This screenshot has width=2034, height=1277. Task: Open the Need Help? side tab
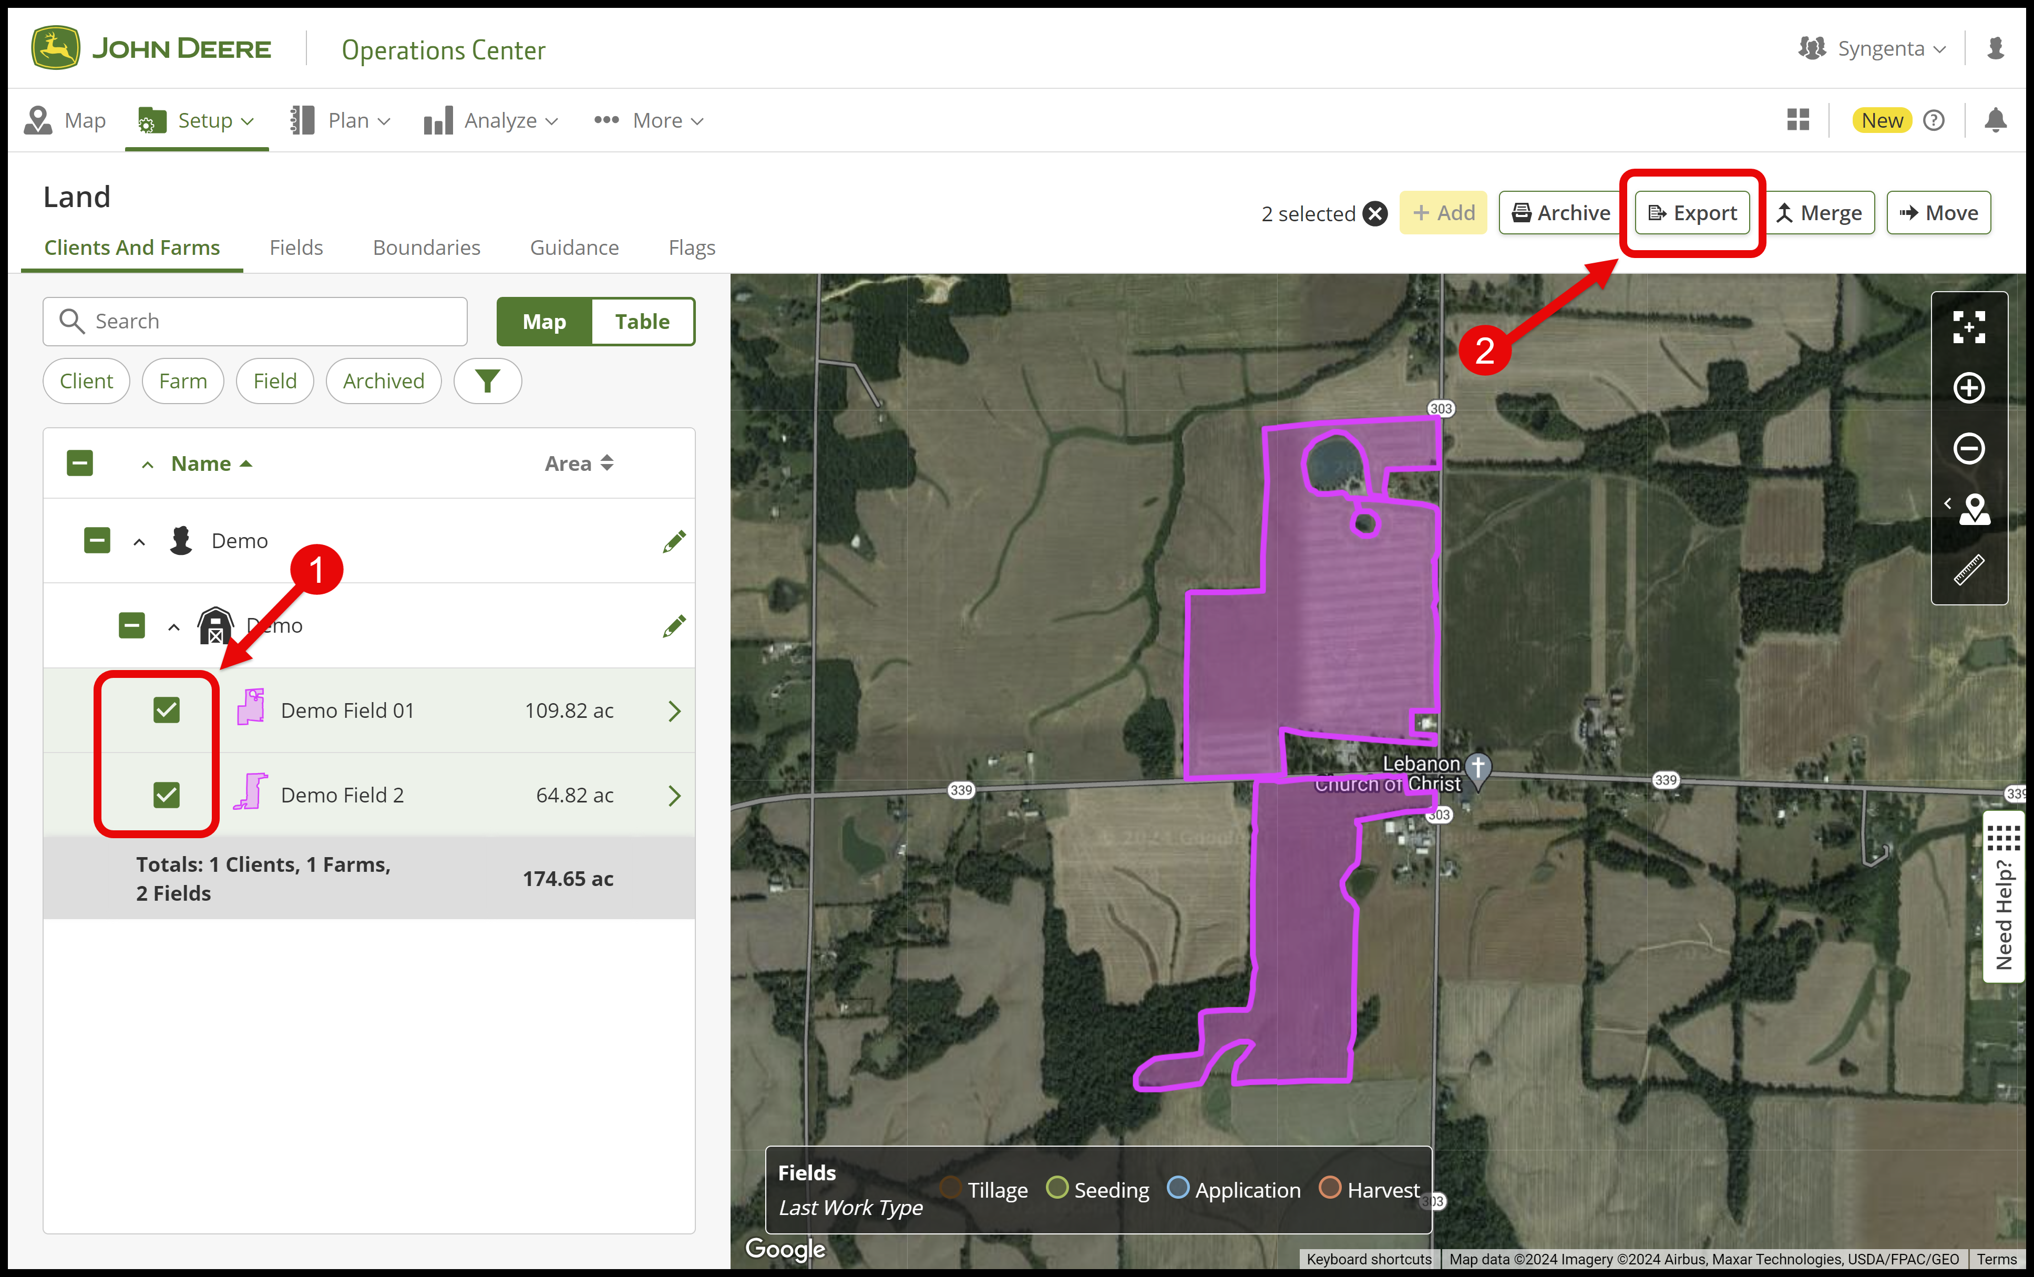point(2004,897)
